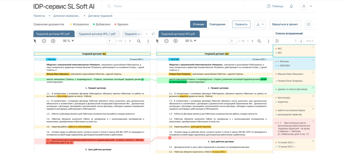
Task: Open the download options dropdown
Action: pyautogui.click(x=260, y=24)
